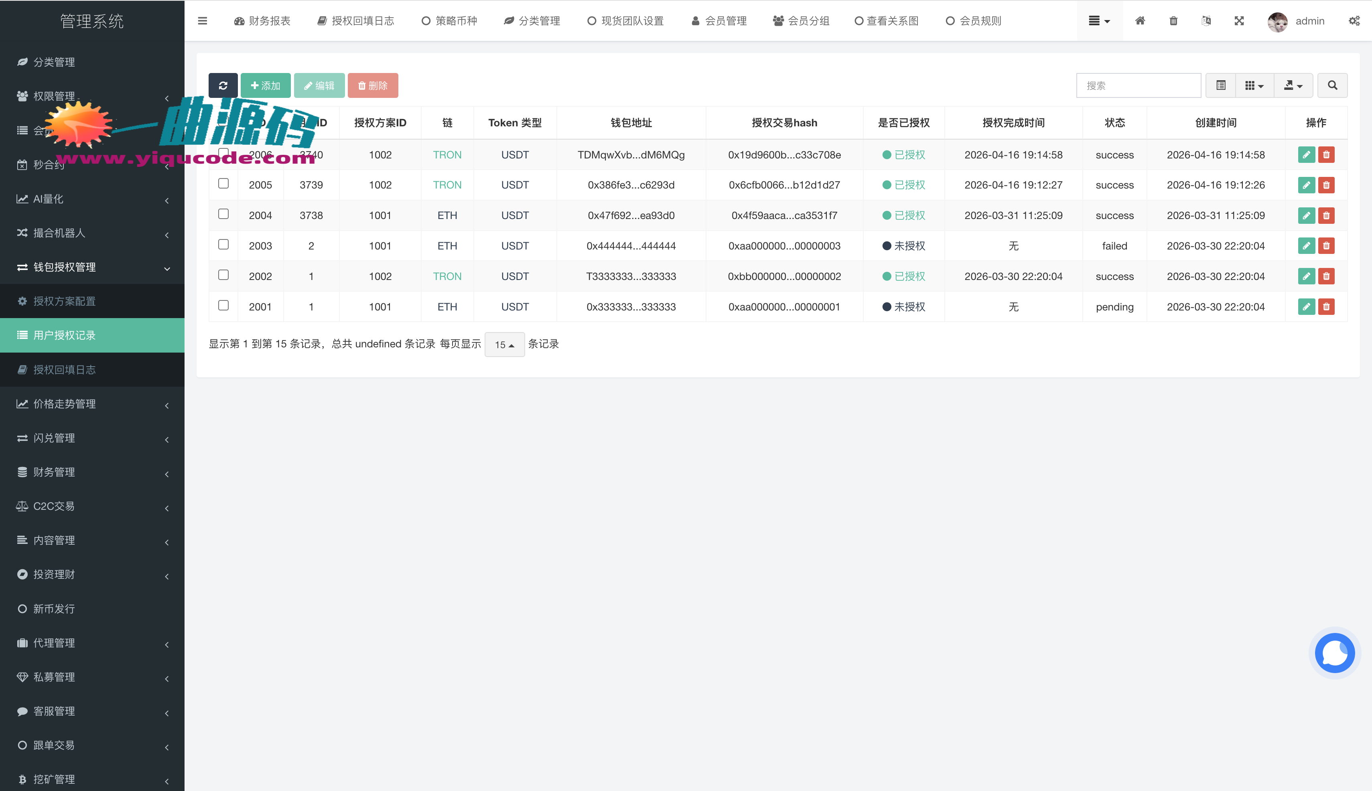Open the page size 15 dropdown
This screenshot has width=1372, height=791.
click(504, 345)
